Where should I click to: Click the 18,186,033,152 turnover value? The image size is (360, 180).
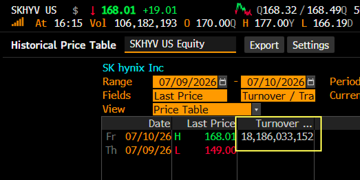277,137
